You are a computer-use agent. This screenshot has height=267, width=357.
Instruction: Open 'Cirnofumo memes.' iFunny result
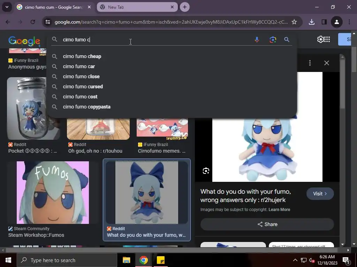pos(162,151)
